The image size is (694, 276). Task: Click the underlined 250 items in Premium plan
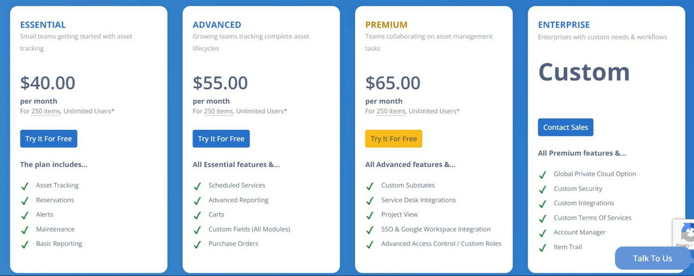pyautogui.click(x=391, y=111)
